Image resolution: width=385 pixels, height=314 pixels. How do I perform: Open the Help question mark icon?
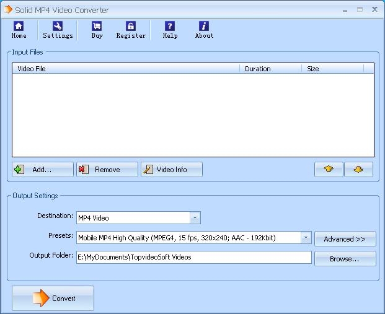170,26
